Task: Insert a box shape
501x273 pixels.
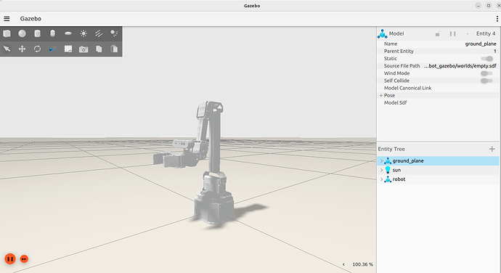Action: (7, 33)
